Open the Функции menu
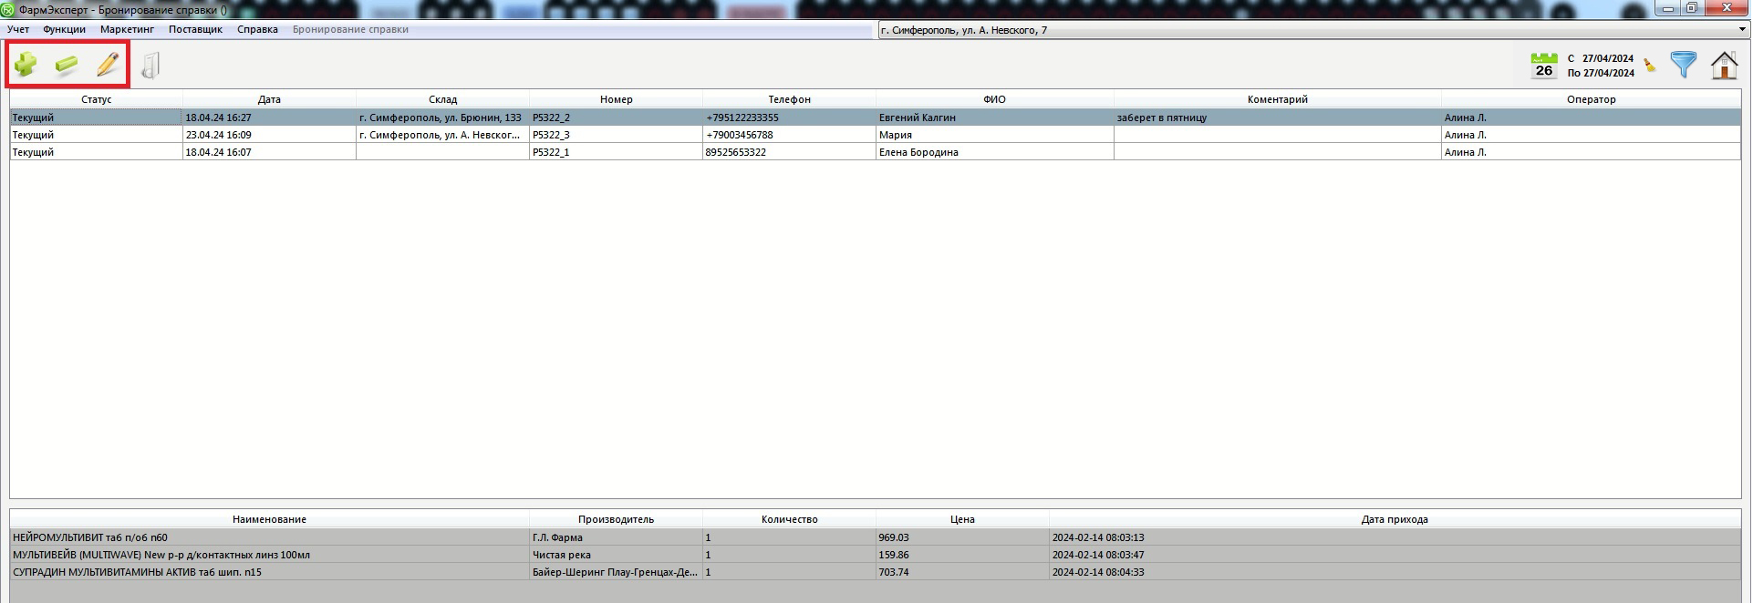 [64, 29]
